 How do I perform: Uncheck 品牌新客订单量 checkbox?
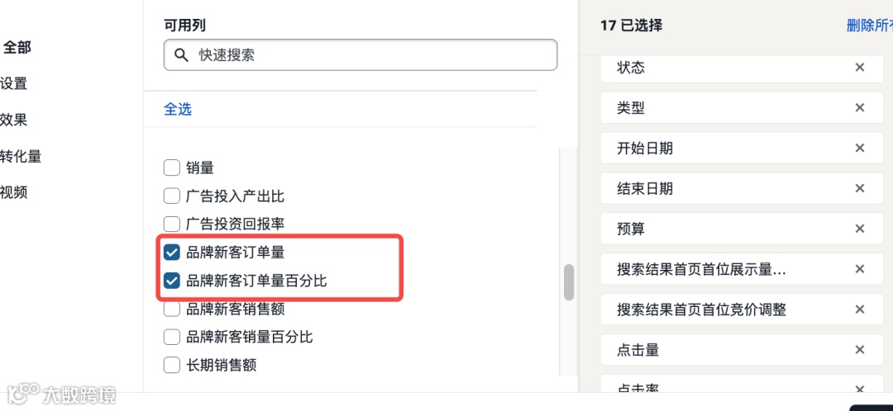tap(172, 253)
